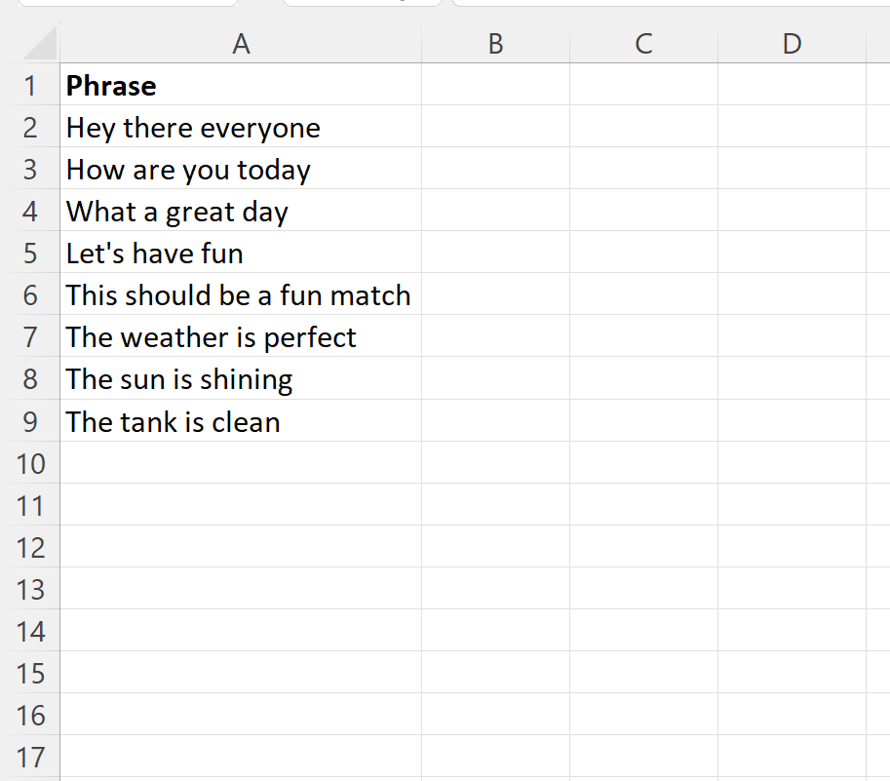Click the Select All corner triangle
The image size is (890, 781).
[x=40, y=43]
